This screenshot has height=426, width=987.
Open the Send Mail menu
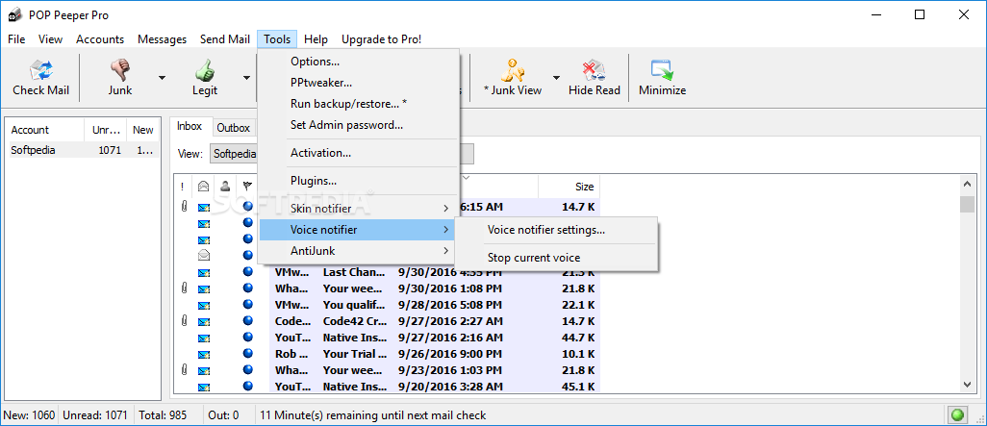pyautogui.click(x=225, y=39)
